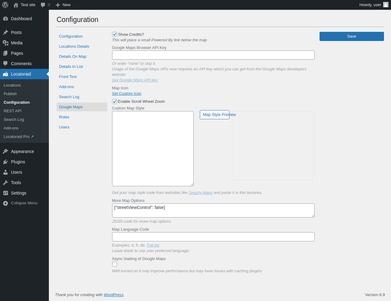391x301 pixels.
Task: Disable Enable Scroll Wheel Zoom checkbox
Action: pos(115,102)
